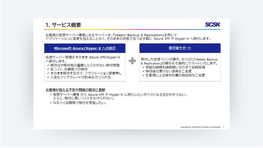Click the line さらに、移行に高いコストをかけられない。
This screenshot has height=148, width=263.
coord(84,98)
